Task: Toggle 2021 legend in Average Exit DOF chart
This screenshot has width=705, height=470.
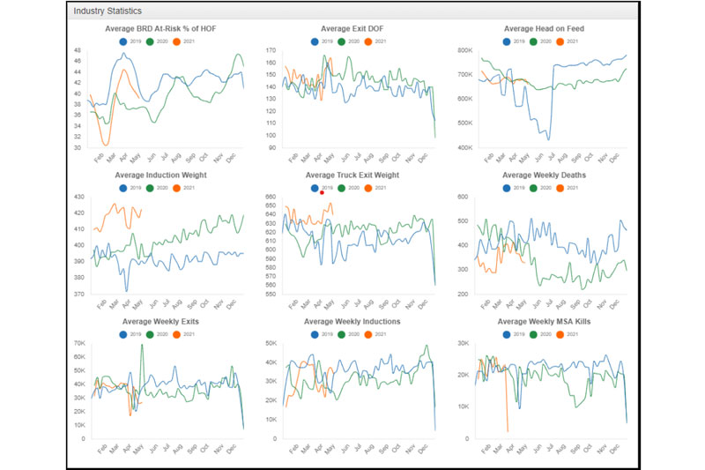Action: (375, 41)
